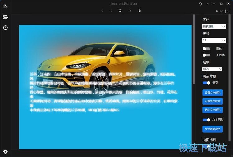The width and height of the screenshot is (233, 157).
Task: Click the page indicator 1/1
Action: tap(221, 11)
